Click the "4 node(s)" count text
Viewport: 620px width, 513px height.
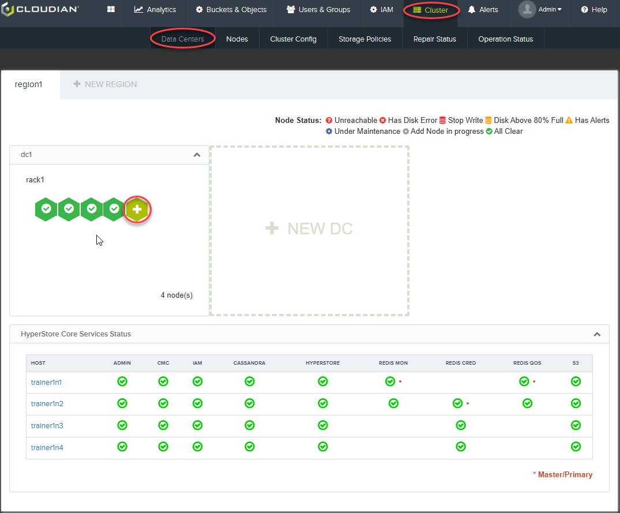click(176, 295)
